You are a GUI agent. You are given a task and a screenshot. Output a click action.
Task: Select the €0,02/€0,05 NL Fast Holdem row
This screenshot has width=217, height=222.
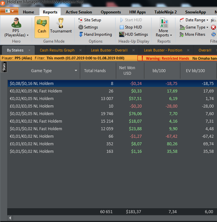pyautogui.click(x=112, y=91)
